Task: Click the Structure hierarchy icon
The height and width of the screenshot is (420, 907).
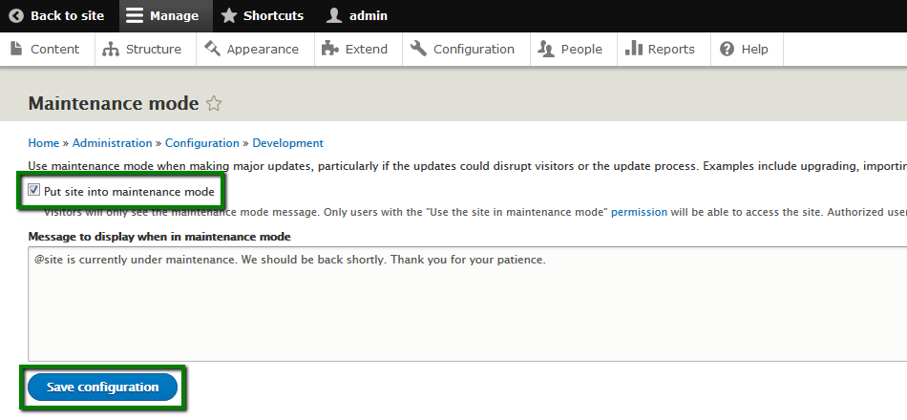Action: coord(110,50)
